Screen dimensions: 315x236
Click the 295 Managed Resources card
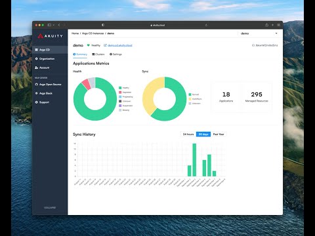(257, 97)
